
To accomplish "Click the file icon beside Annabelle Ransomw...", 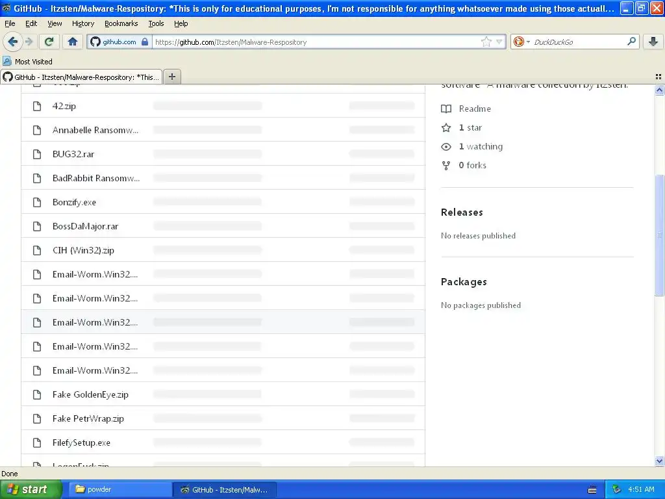I will (x=37, y=130).
